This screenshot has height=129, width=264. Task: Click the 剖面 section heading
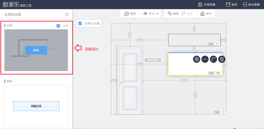(x=9, y=26)
